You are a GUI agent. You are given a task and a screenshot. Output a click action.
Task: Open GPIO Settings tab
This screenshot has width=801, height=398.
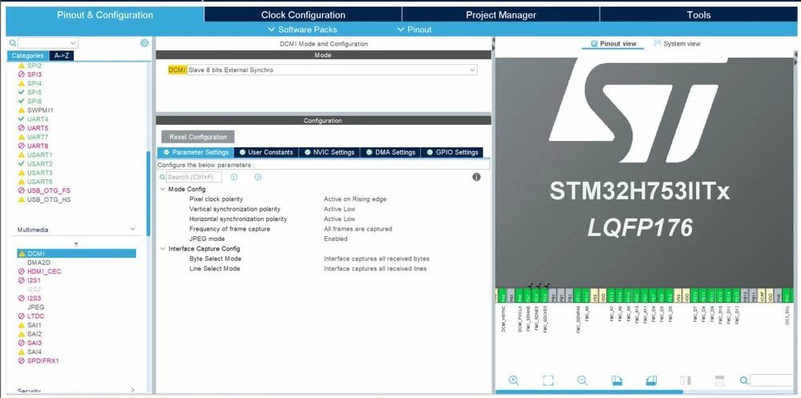pos(452,152)
